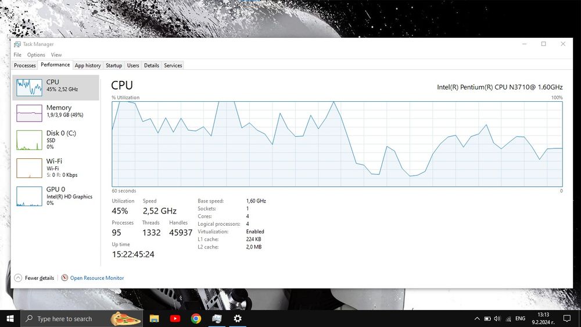Open the Options menu
The width and height of the screenshot is (581, 327).
[36, 55]
